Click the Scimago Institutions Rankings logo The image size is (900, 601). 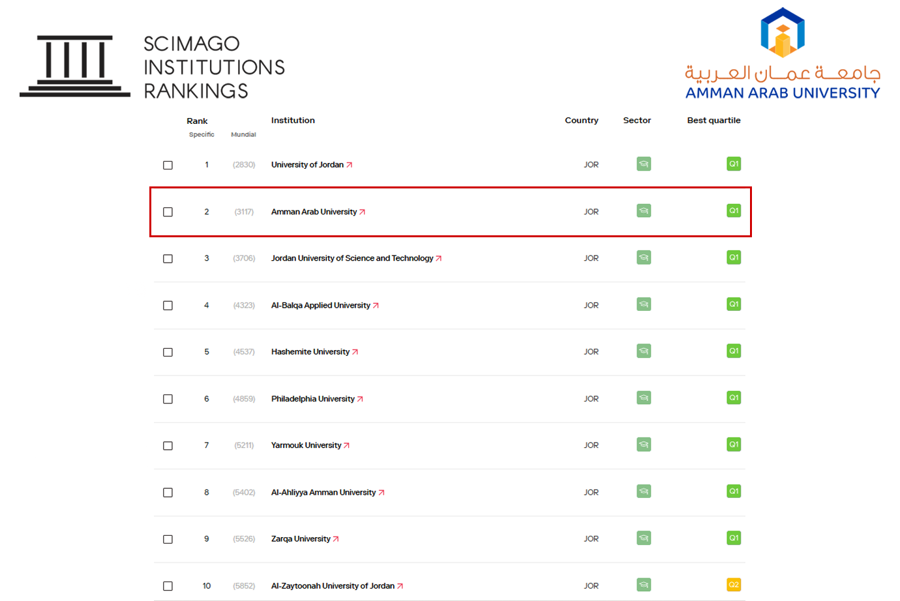point(153,66)
